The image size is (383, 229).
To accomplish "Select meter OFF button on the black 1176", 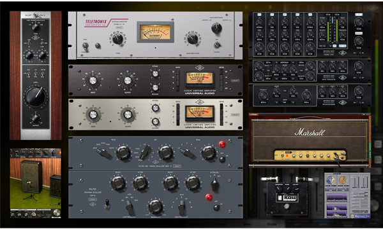I will [x=222, y=88].
